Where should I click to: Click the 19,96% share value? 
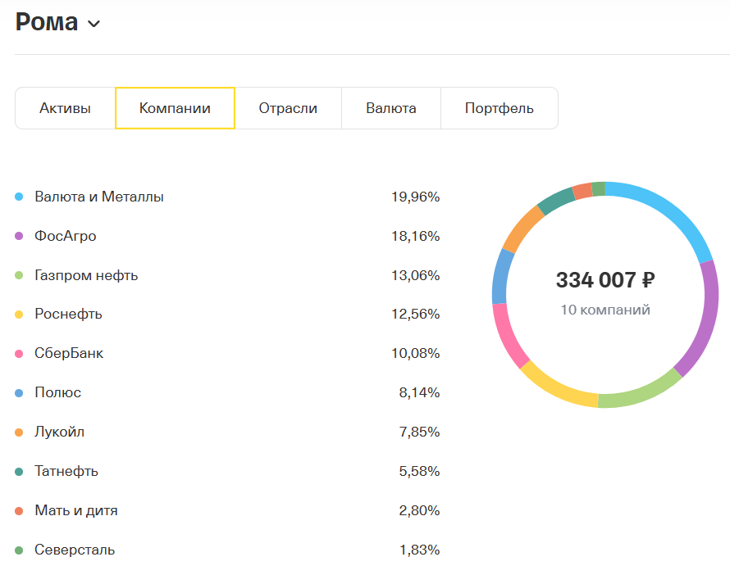pyautogui.click(x=415, y=197)
